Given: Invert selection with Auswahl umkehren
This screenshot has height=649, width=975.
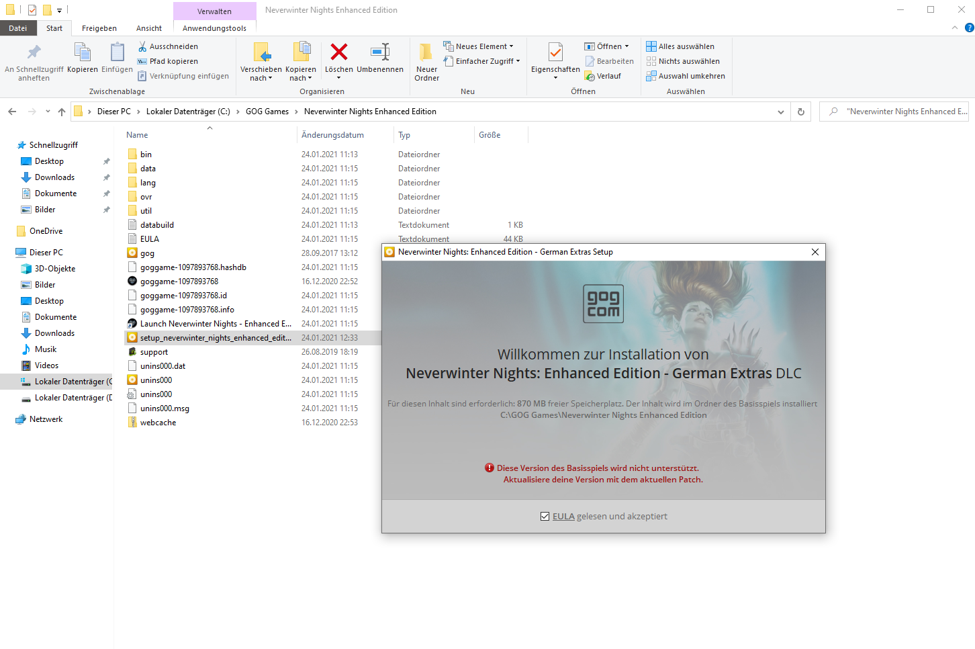Looking at the screenshot, I should tap(686, 76).
